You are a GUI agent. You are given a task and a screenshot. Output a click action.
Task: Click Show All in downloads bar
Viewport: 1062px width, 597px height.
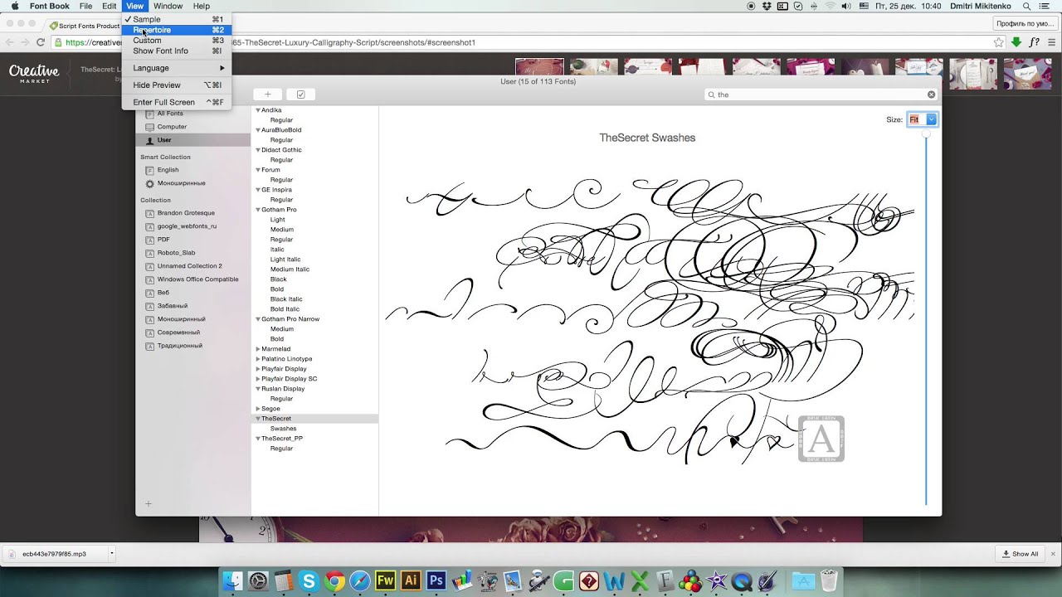pyautogui.click(x=1021, y=554)
